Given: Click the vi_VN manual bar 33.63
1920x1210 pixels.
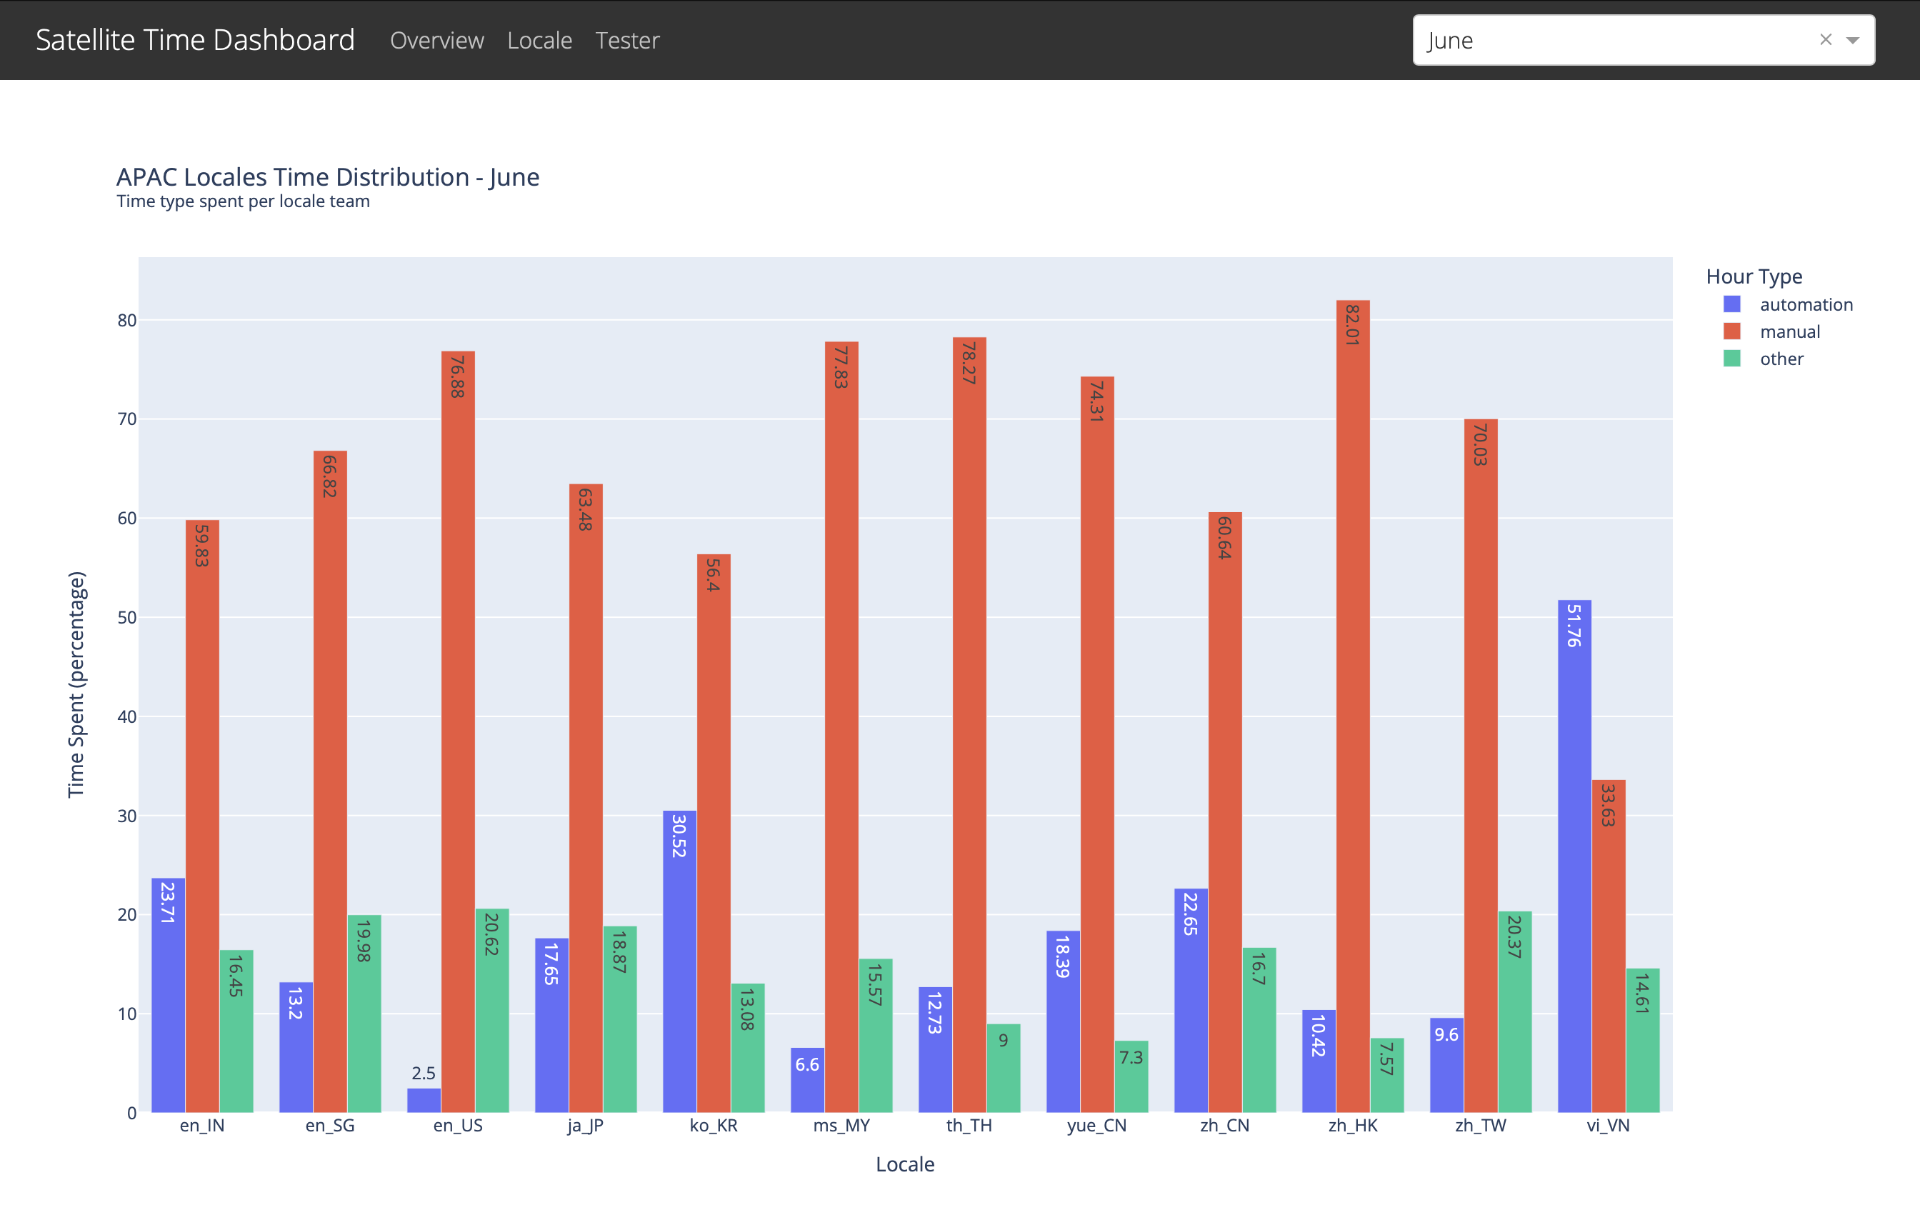Looking at the screenshot, I should [x=1609, y=946].
